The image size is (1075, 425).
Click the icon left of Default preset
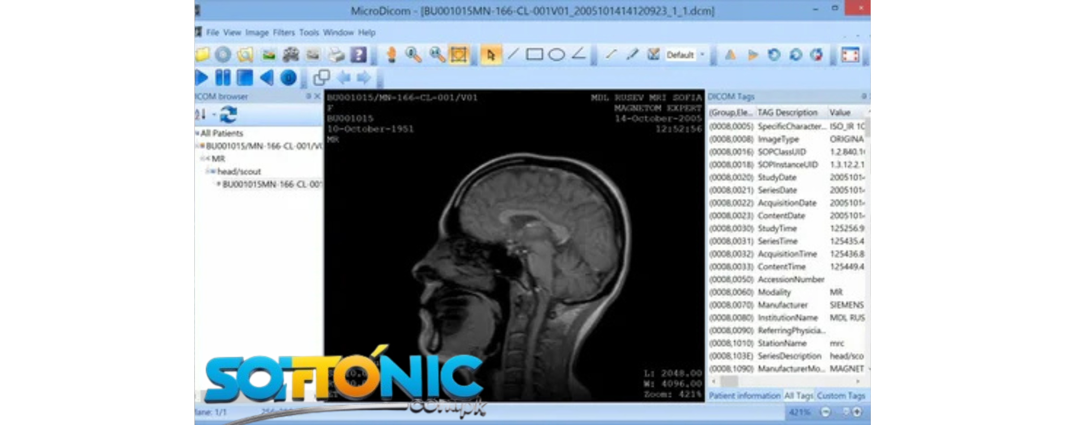654,55
